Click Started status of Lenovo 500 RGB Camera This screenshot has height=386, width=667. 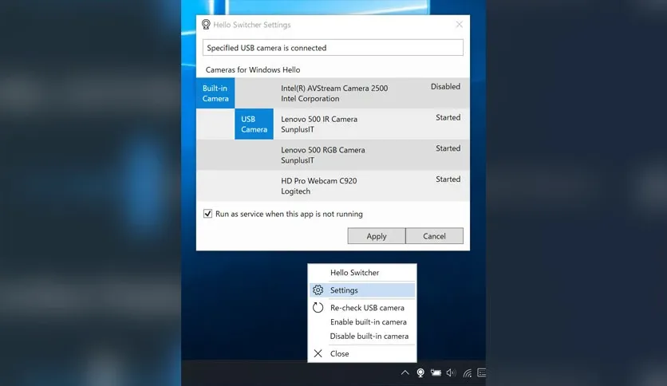click(448, 148)
